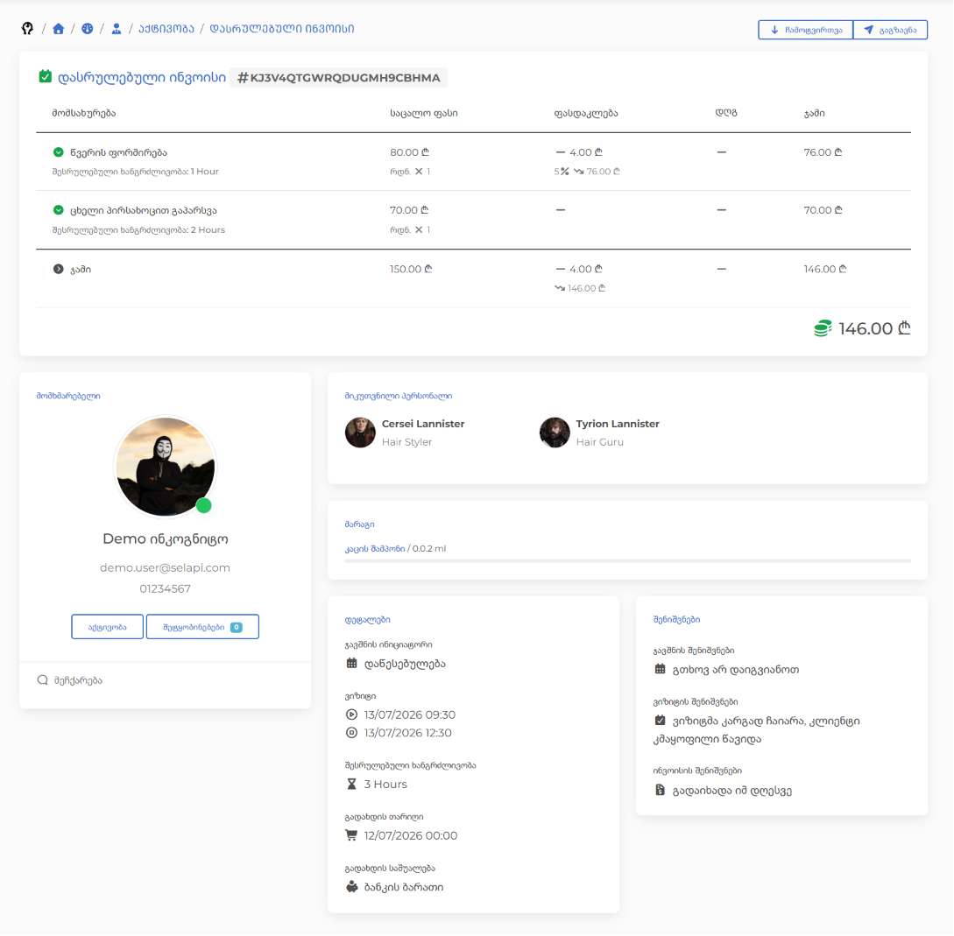Click the 146.00 grand total amount
Screen dimensions: 954x936
(x=874, y=328)
